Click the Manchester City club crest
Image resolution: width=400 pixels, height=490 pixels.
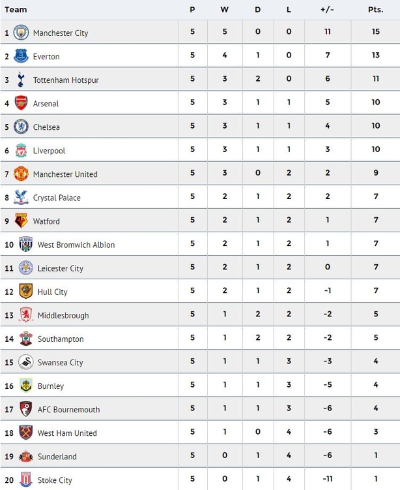[x=21, y=33]
